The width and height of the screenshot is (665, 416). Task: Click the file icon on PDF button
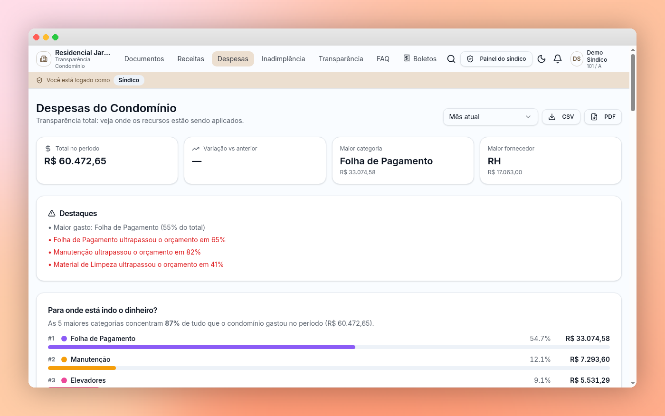594,117
